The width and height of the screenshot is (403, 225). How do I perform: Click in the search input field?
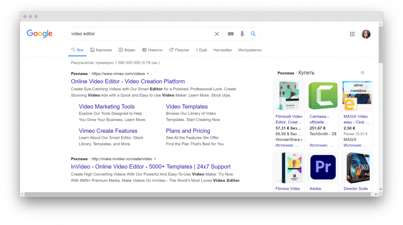138,34
